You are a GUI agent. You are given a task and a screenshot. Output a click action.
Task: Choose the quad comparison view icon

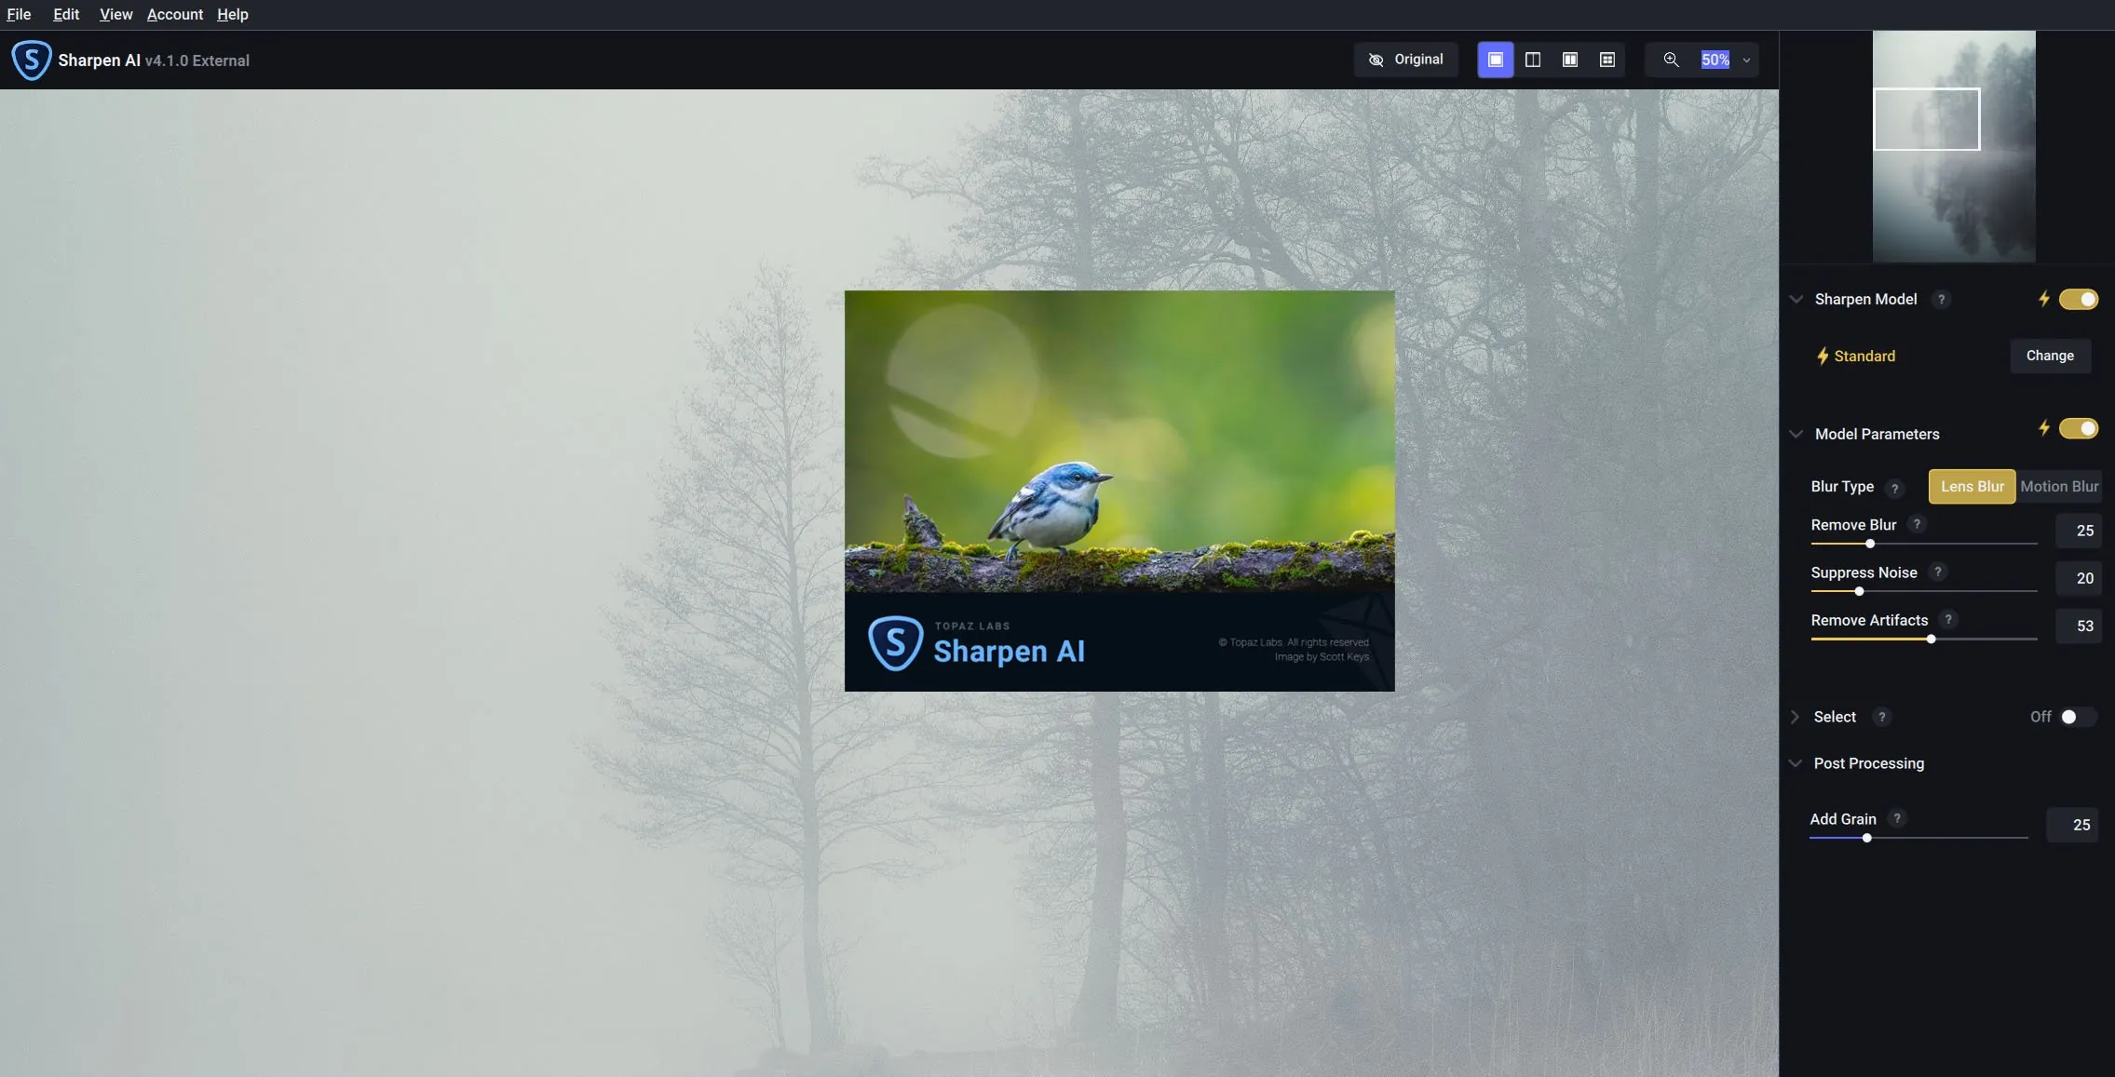click(1607, 59)
